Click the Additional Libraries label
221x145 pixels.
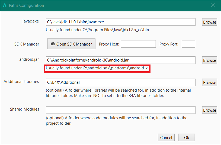(x=21, y=82)
